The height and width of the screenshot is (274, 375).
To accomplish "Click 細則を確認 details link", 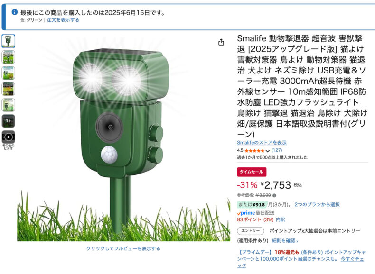I will click(x=285, y=240).
